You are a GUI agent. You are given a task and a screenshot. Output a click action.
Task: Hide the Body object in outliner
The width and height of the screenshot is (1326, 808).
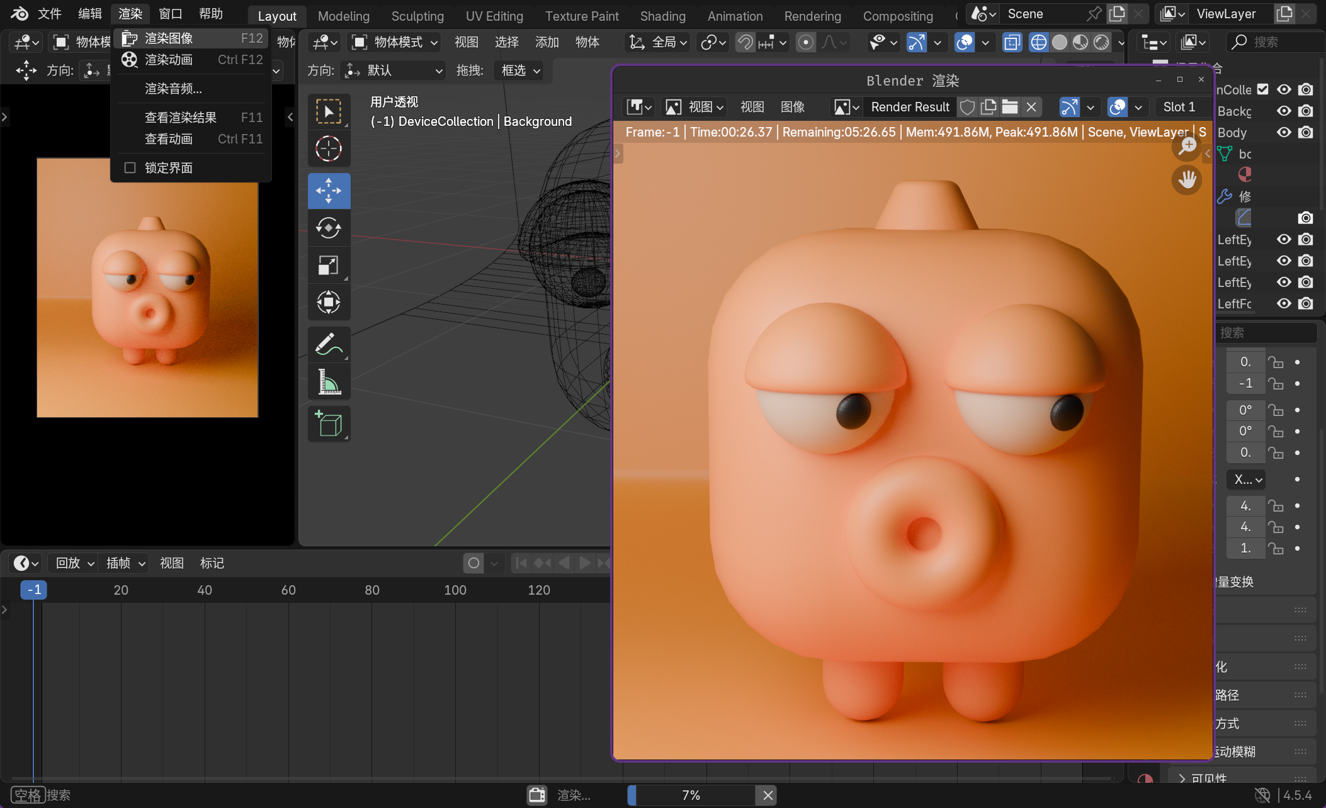(x=1284, y=133)
